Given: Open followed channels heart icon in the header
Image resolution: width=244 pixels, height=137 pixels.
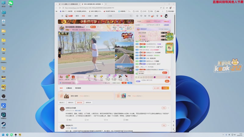Looking at the screenshot, I should 141,16.
